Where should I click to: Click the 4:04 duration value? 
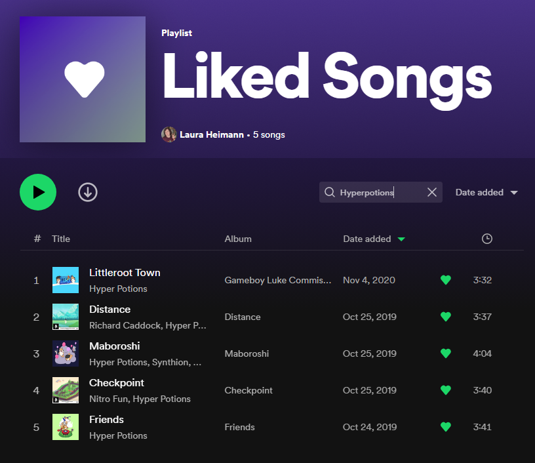click(482, 353)
